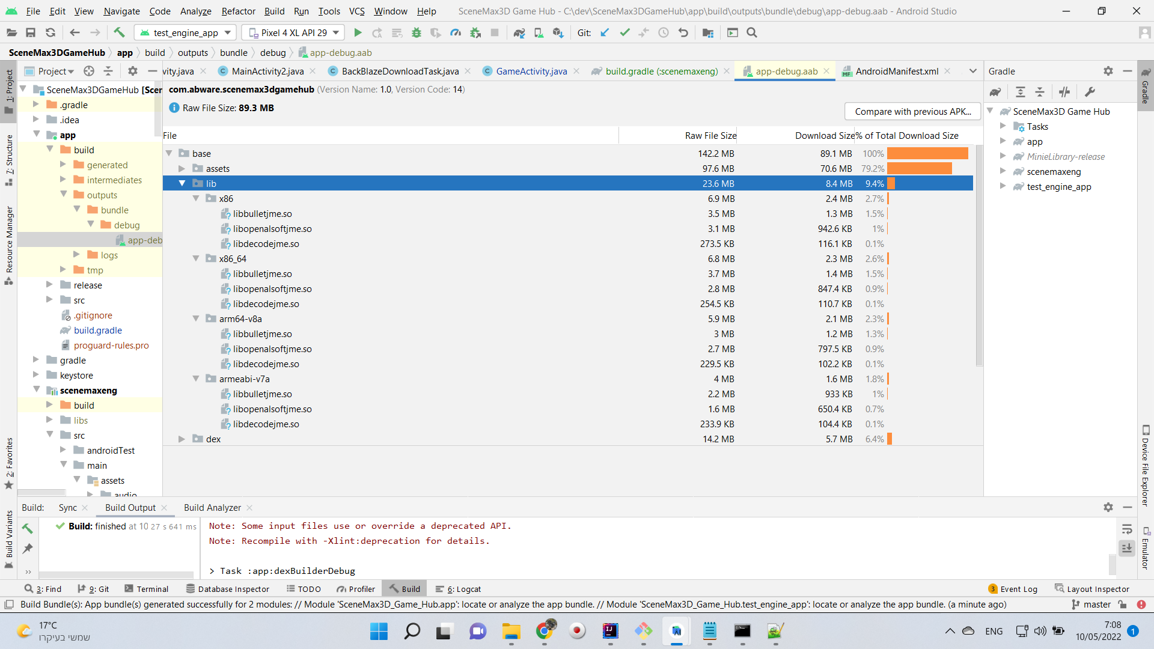Pin the Build tool window tab
This screenshot has width=1154, height=649.
tap(28, 549)
